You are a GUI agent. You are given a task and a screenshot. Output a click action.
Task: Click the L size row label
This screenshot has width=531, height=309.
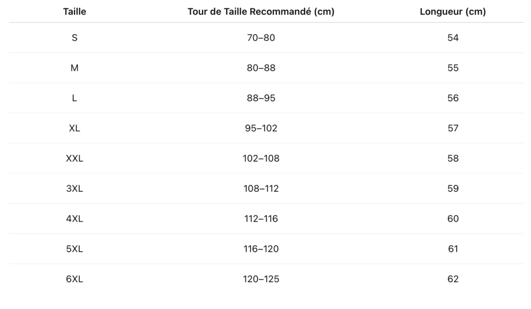(75, 98)
